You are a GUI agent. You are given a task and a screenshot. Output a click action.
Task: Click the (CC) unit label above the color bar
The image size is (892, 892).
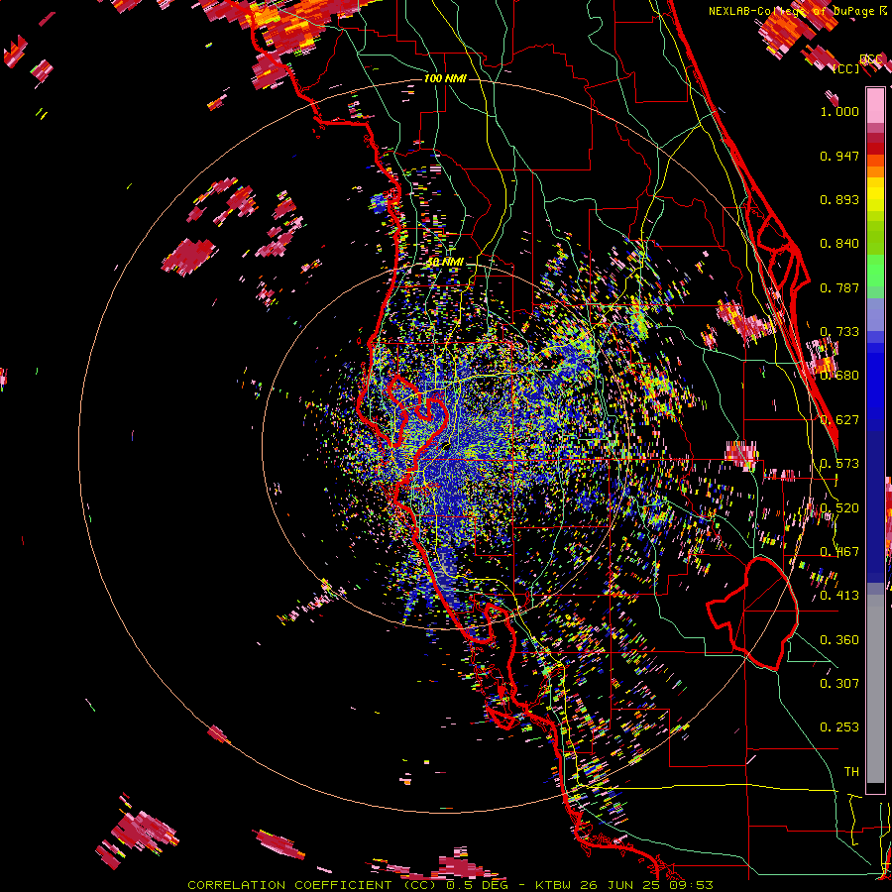tap(846, 68)
